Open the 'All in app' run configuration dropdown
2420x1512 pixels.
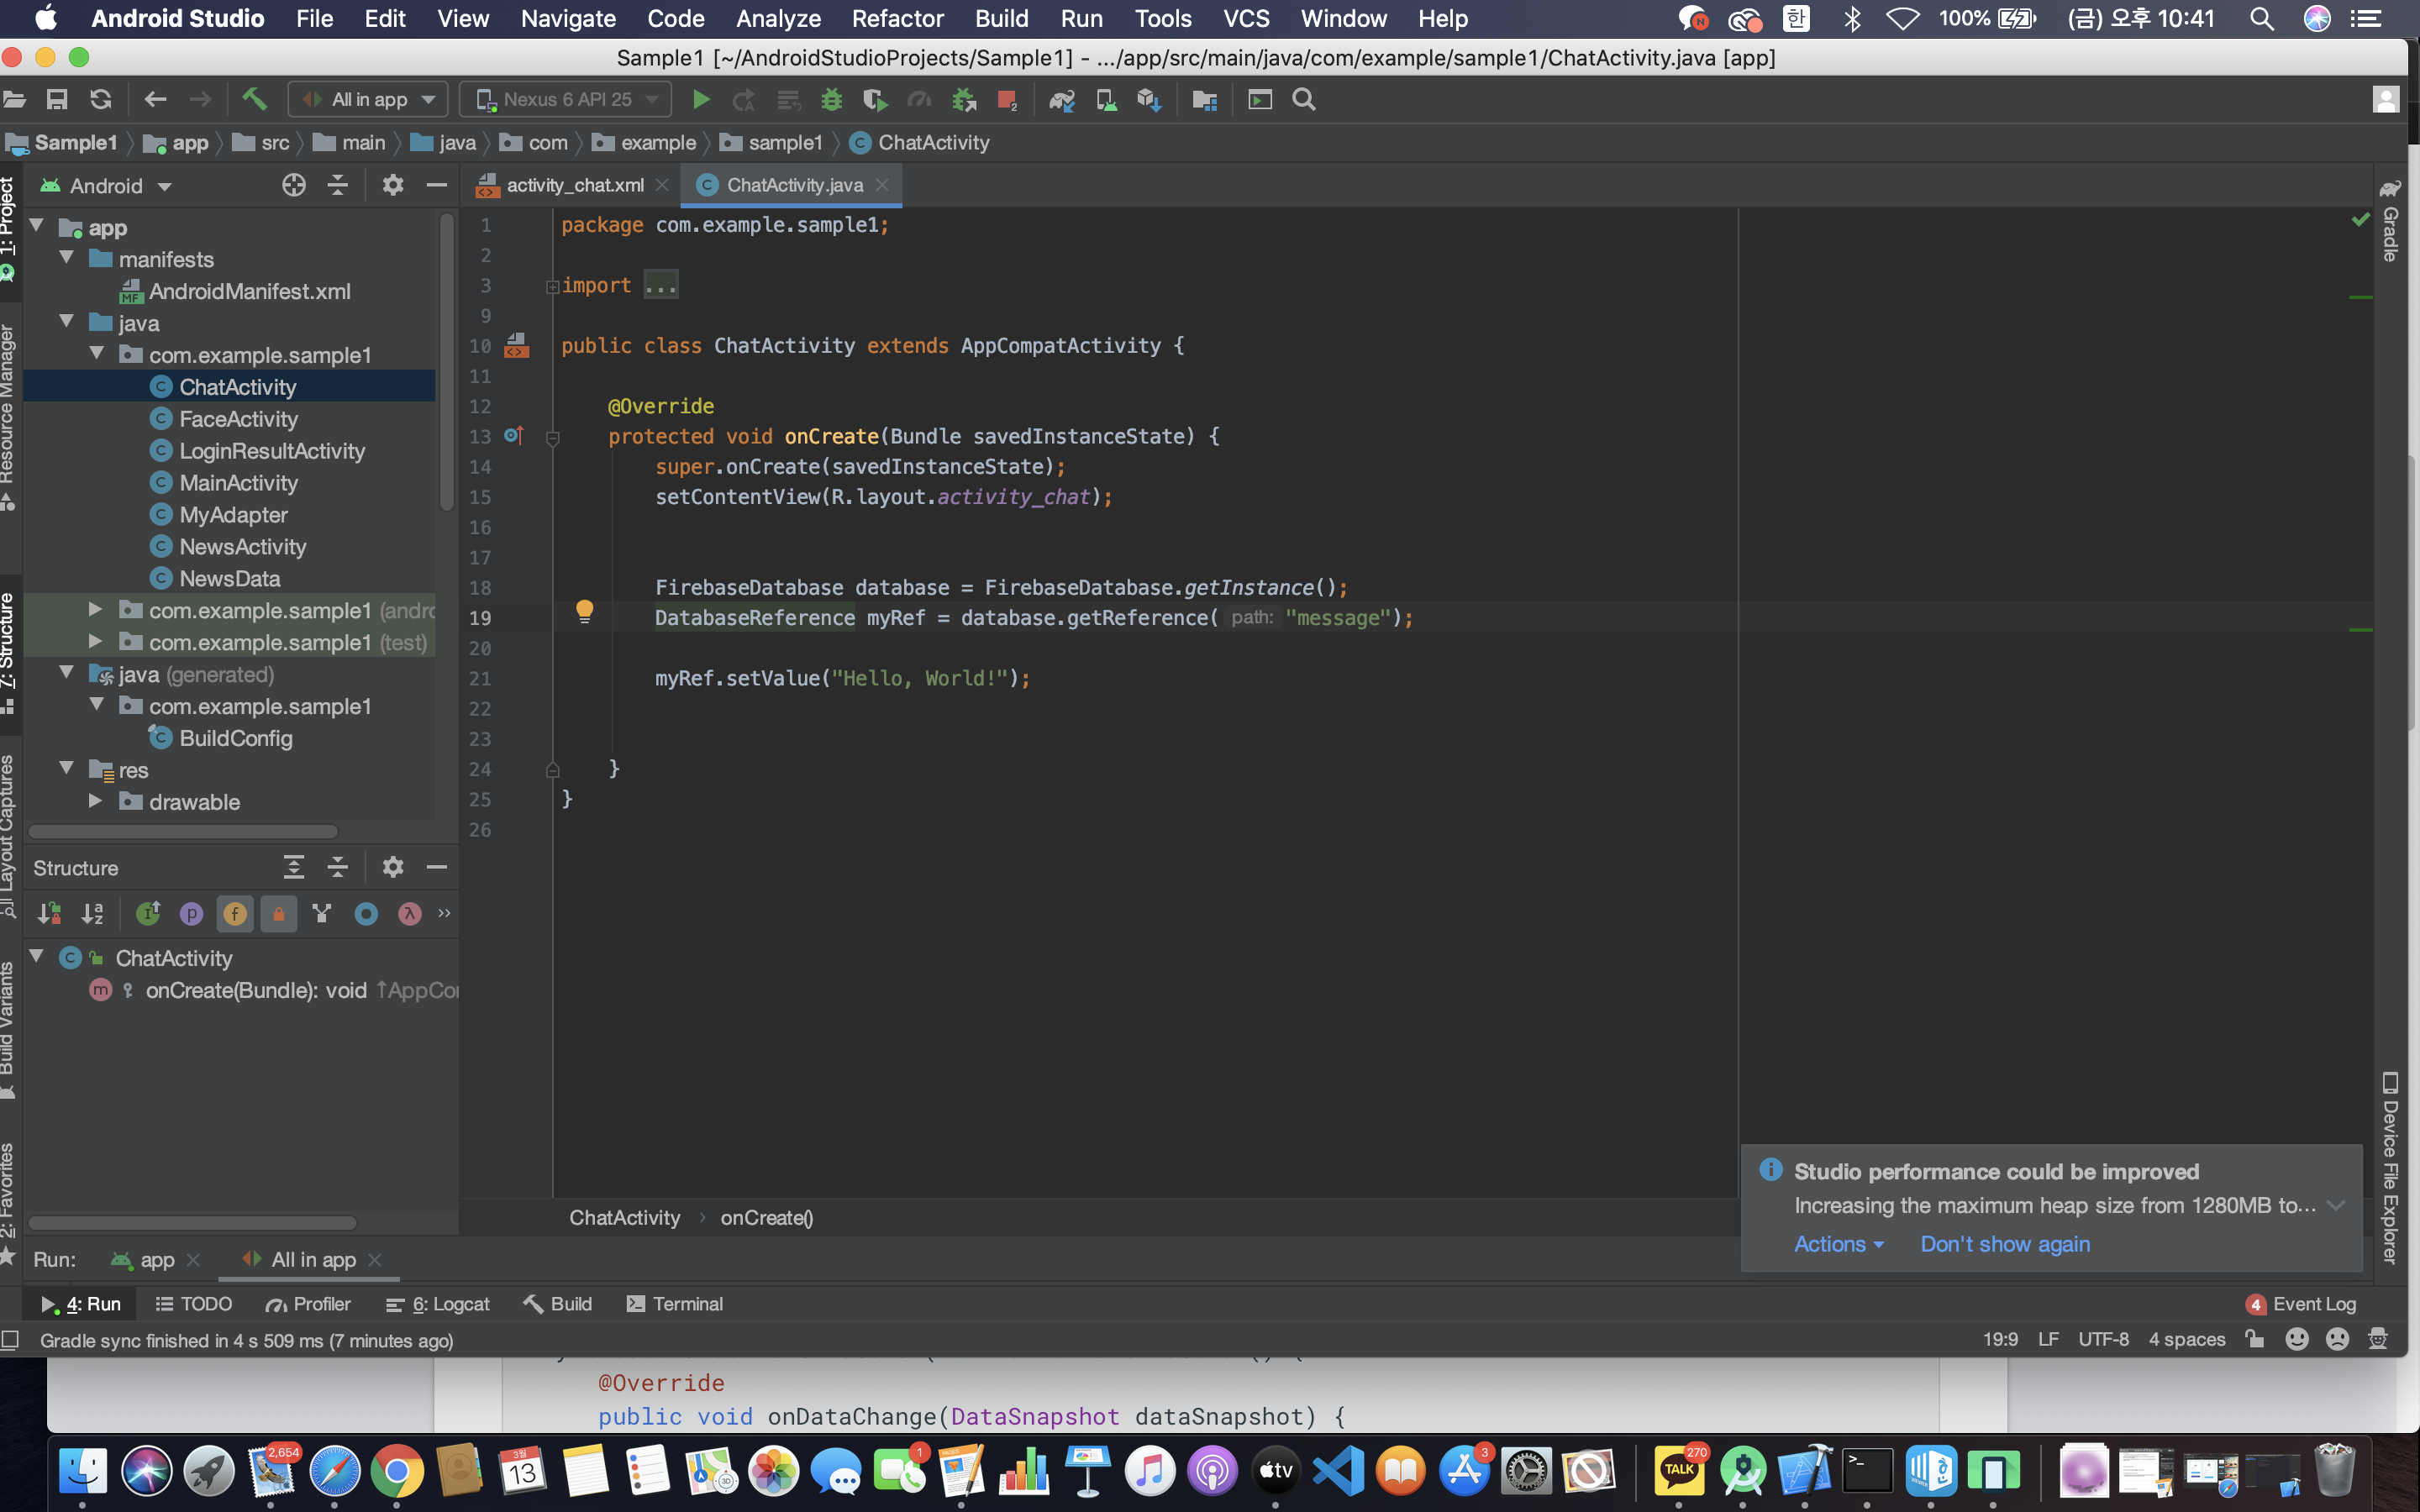[x=369, y=99]
